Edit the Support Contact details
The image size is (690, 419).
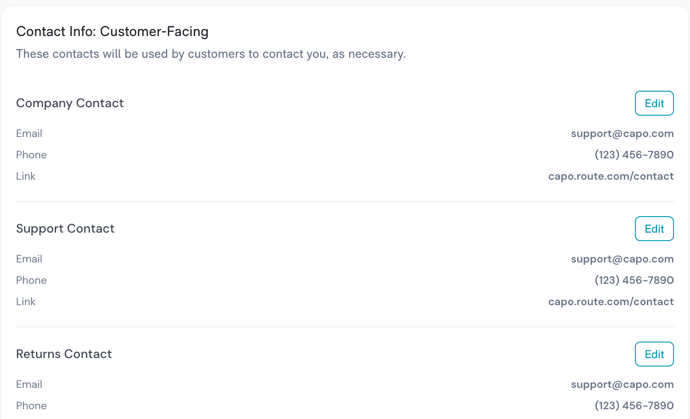click(654, 229)
